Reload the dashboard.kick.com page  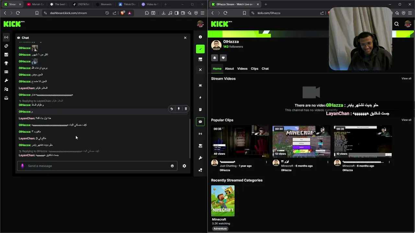(x=18, y=13)
